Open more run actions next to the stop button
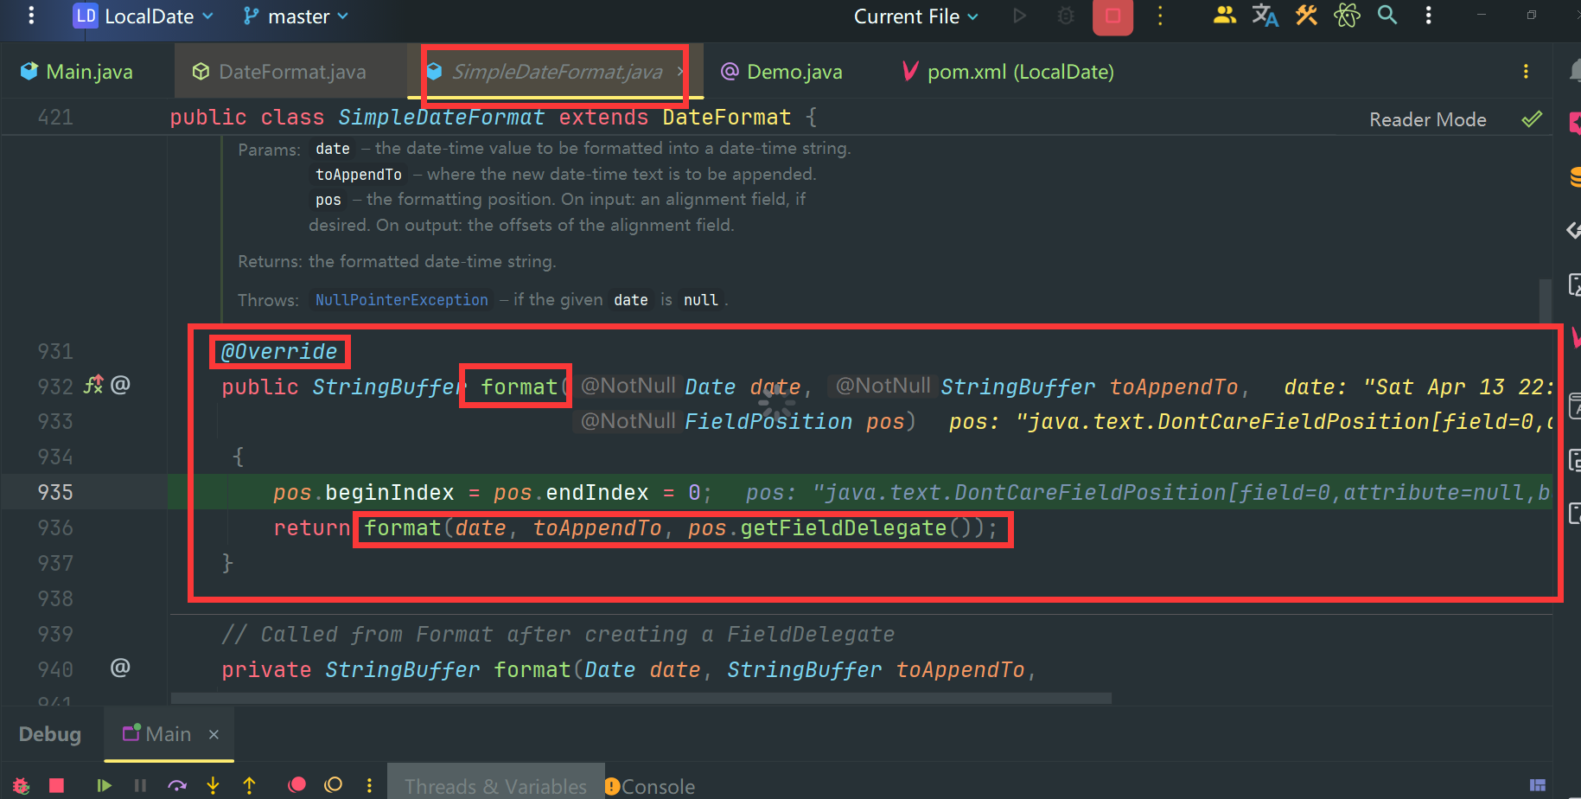 1160,16
